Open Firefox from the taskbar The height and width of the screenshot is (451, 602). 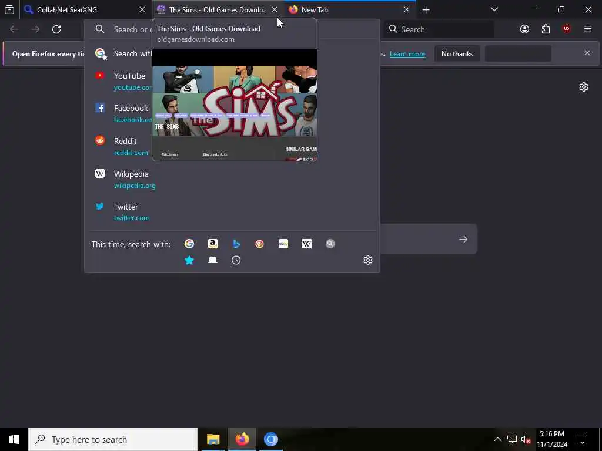pos(242,439)
